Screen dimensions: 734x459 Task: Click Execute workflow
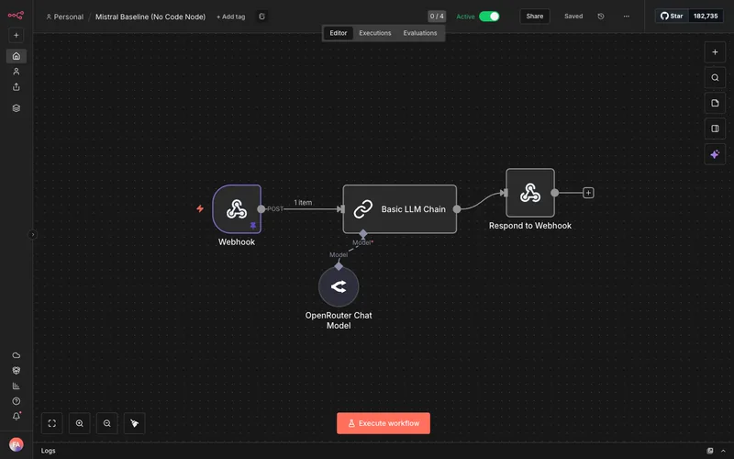click(x=384, y=423)
